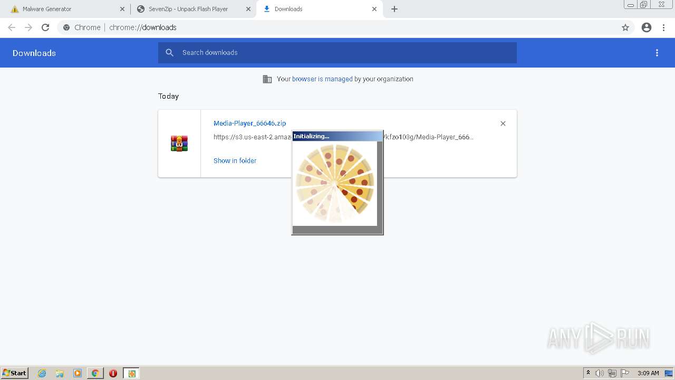Click the Show desktop button
This screenshot has width=675, height=380.
(x=669, y=373)
